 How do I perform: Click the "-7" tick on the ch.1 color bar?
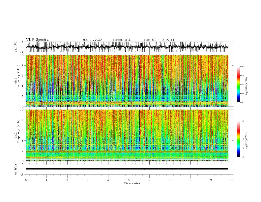(x=243, y=102)
